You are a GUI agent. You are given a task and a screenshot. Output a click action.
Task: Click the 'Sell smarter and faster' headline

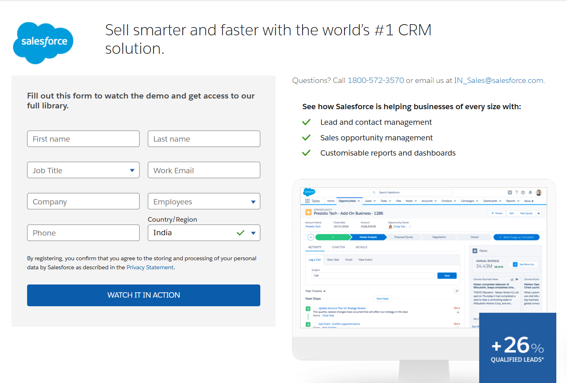[268, 39]
